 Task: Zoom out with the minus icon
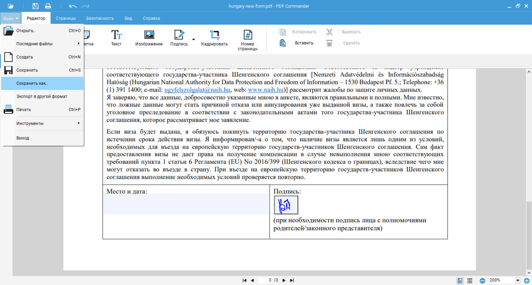pos(482,280)
